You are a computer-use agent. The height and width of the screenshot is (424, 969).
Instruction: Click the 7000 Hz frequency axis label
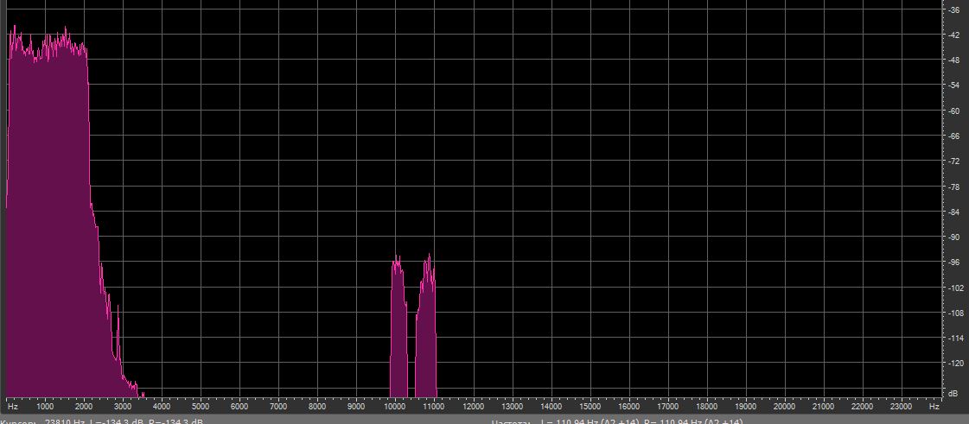(x=278, y=408)
